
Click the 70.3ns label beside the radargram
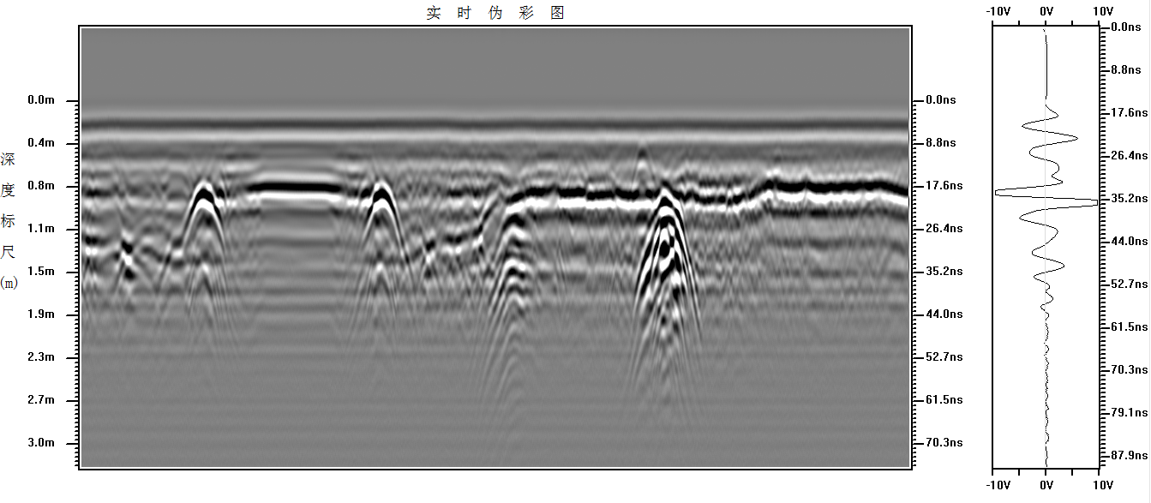[x=944, y=443]
